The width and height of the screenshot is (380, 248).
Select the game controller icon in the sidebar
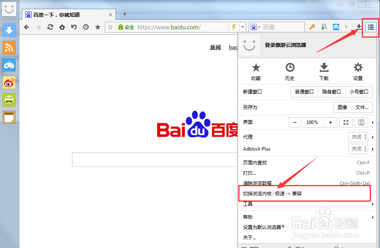click(9, 65)
